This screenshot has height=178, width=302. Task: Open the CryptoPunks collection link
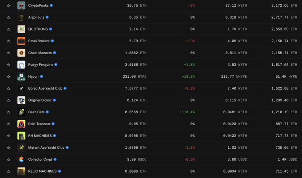(x=38, y=5)
